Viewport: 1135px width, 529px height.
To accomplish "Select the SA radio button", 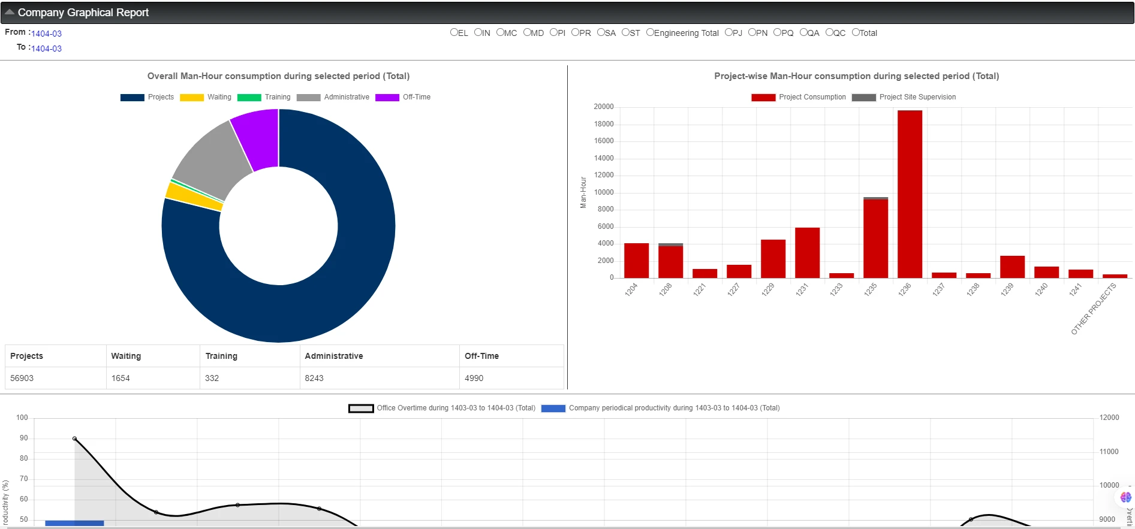I will 601,32.
